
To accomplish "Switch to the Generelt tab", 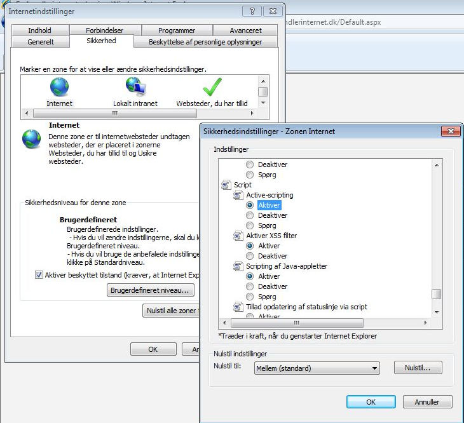I will pos(41,42).
